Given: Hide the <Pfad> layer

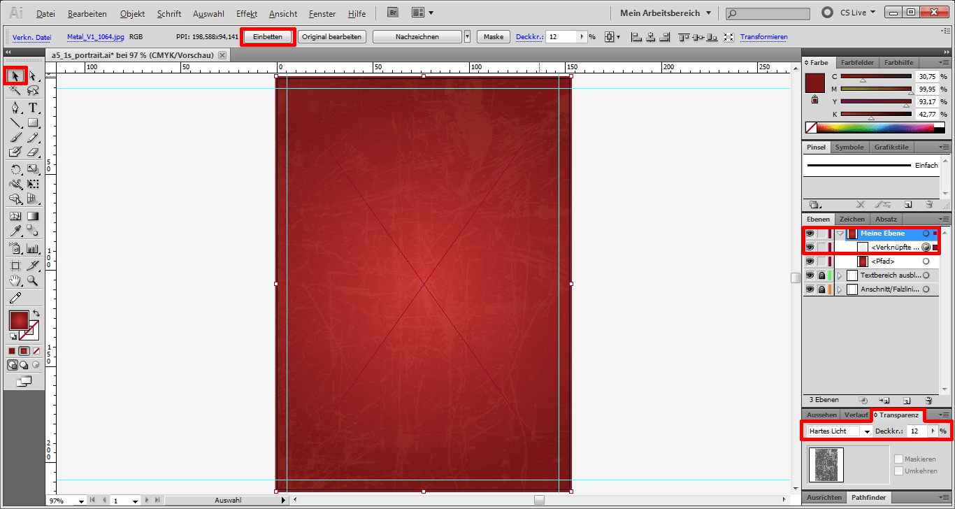Looking at the screenshot, I should [810, 261].
